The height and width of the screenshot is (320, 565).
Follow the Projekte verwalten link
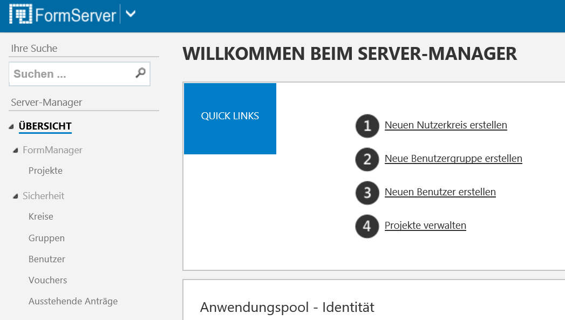click(x=425, y=226)
